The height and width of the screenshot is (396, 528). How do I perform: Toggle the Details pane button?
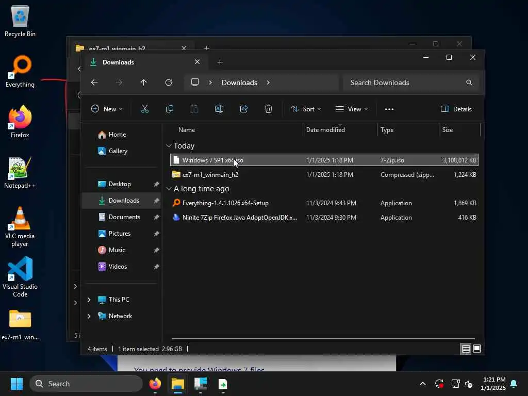[456, 109]
